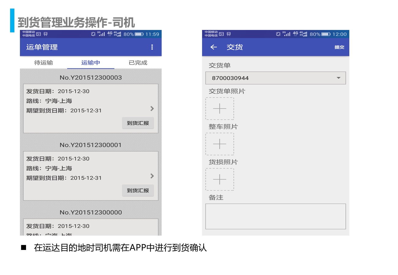Viewport: 398px width, 275px height.
Task: Add a 货损照片 using the plus box
Action: pyautogui.click(x=220, y=179)
